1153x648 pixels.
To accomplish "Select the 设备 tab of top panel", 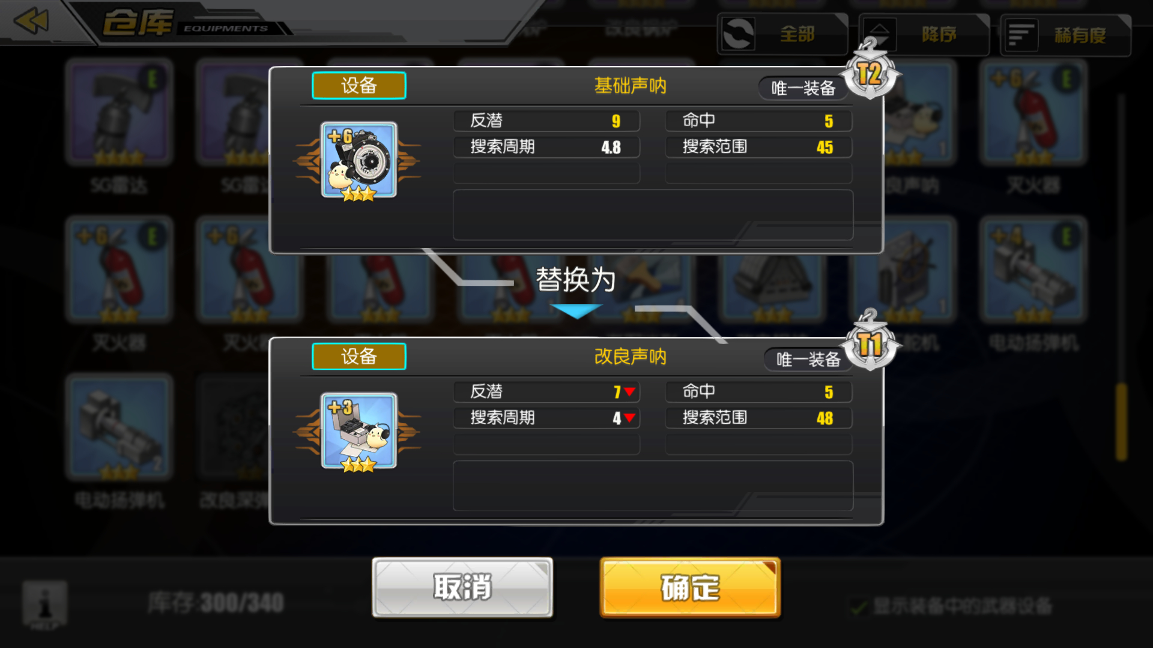I will pyautogui.click(x=359, y=85).
